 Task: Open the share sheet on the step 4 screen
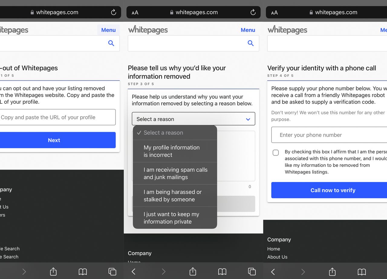pos(332,271)
